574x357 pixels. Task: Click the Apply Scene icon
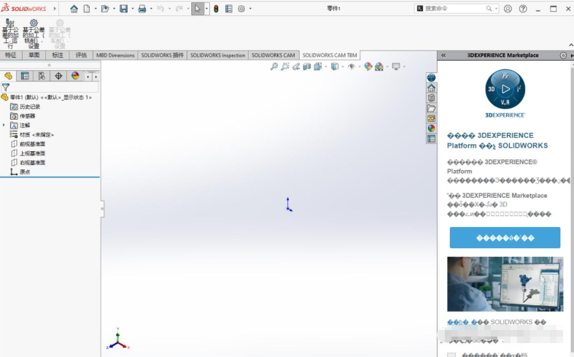379,66
